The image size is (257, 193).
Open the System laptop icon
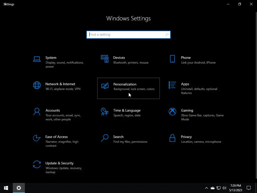click(37, 59)
